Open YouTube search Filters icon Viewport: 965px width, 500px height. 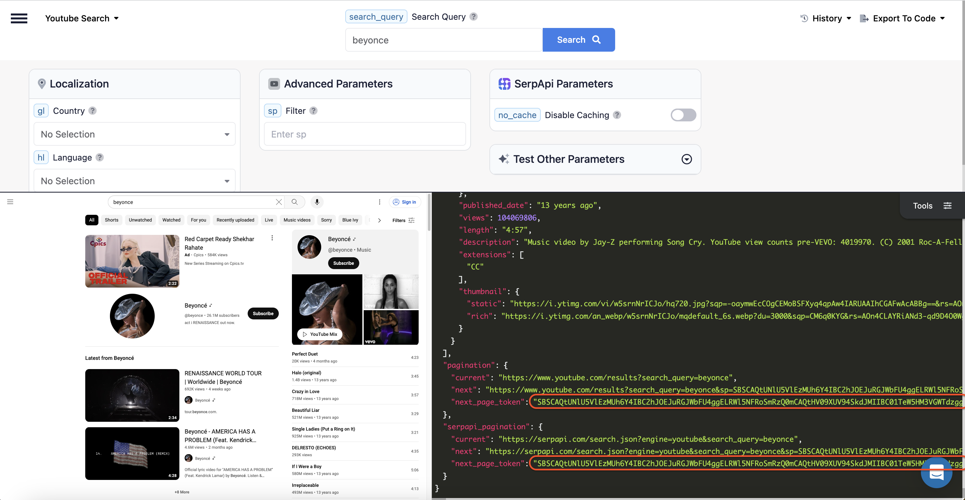[411, 220]
